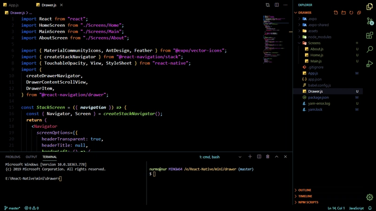Open the Explorer view in activity bar
The image size is (376, 211).
(x=369, y=7)
